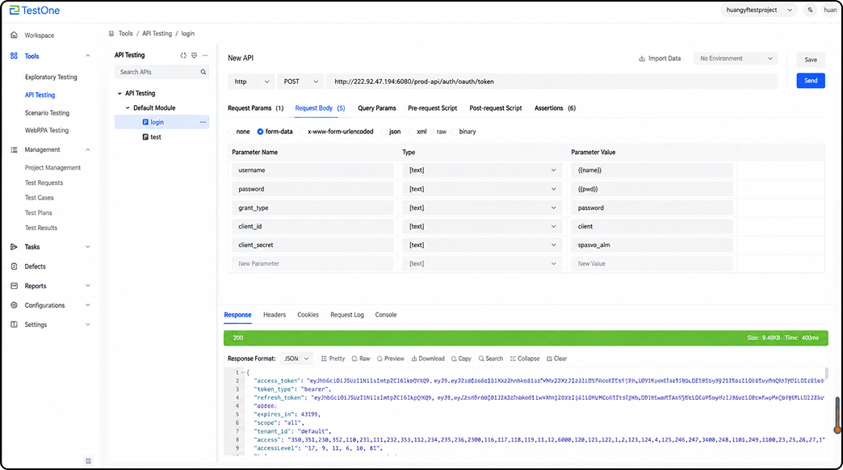
Task: Switch to the Request Params tab
Action: [x=255, y=108]
